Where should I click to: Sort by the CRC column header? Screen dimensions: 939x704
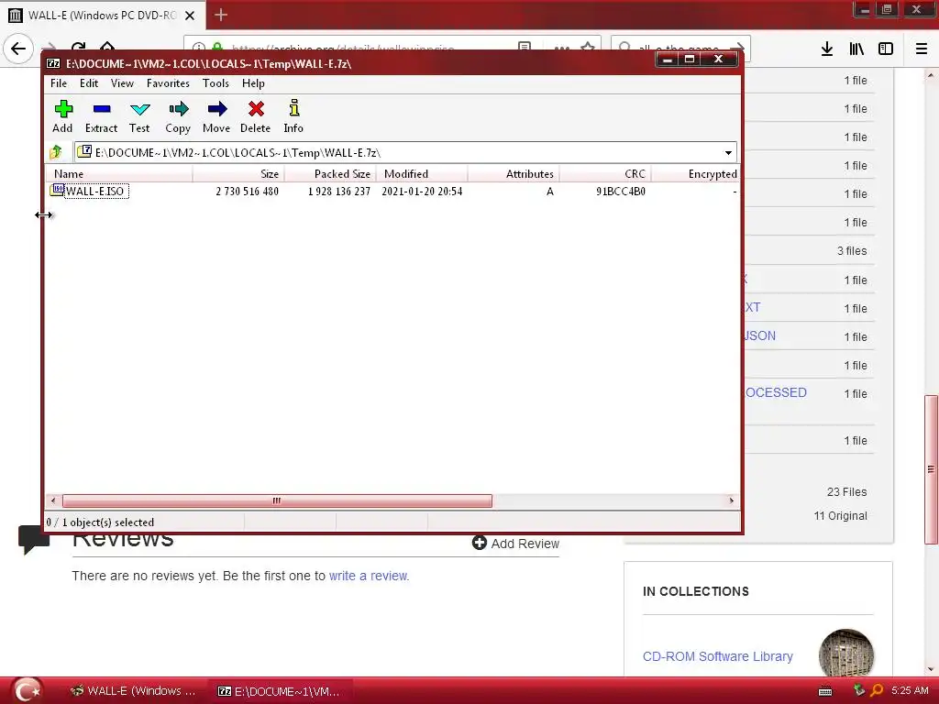pyautogui.click(x=605, y=173)
